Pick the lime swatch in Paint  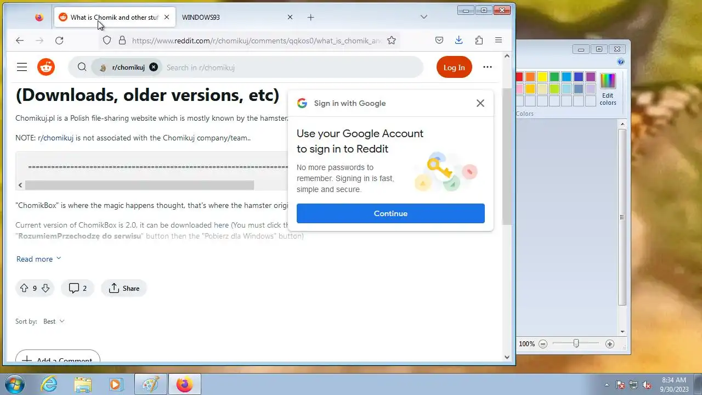(x=554, y=89)
